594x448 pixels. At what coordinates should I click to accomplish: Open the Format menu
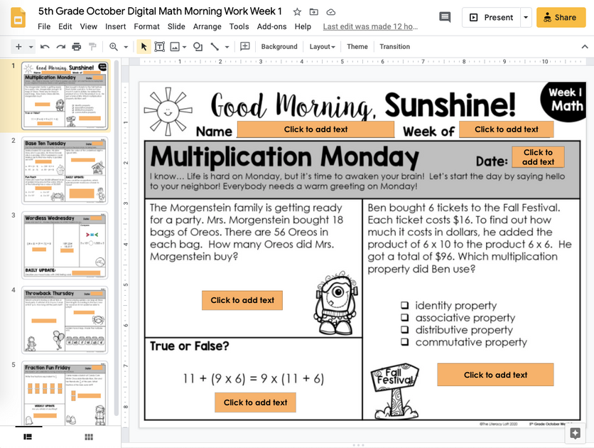click(x=146, y=26)
